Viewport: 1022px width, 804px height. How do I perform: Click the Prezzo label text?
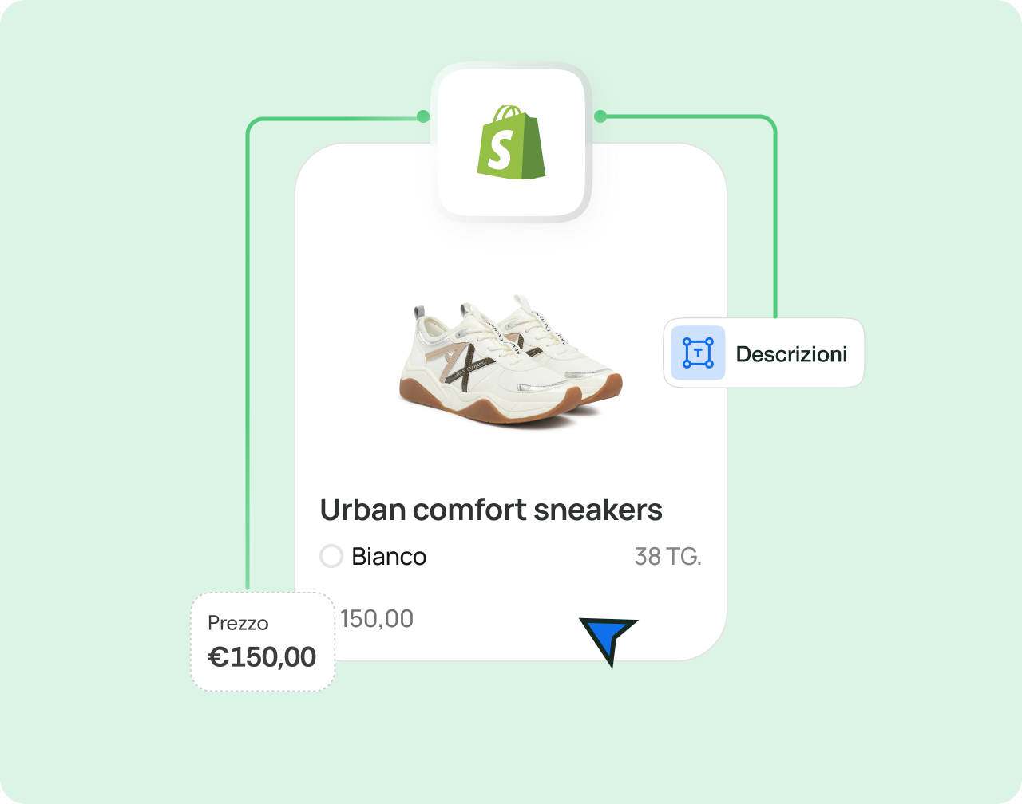pos(238,623)
